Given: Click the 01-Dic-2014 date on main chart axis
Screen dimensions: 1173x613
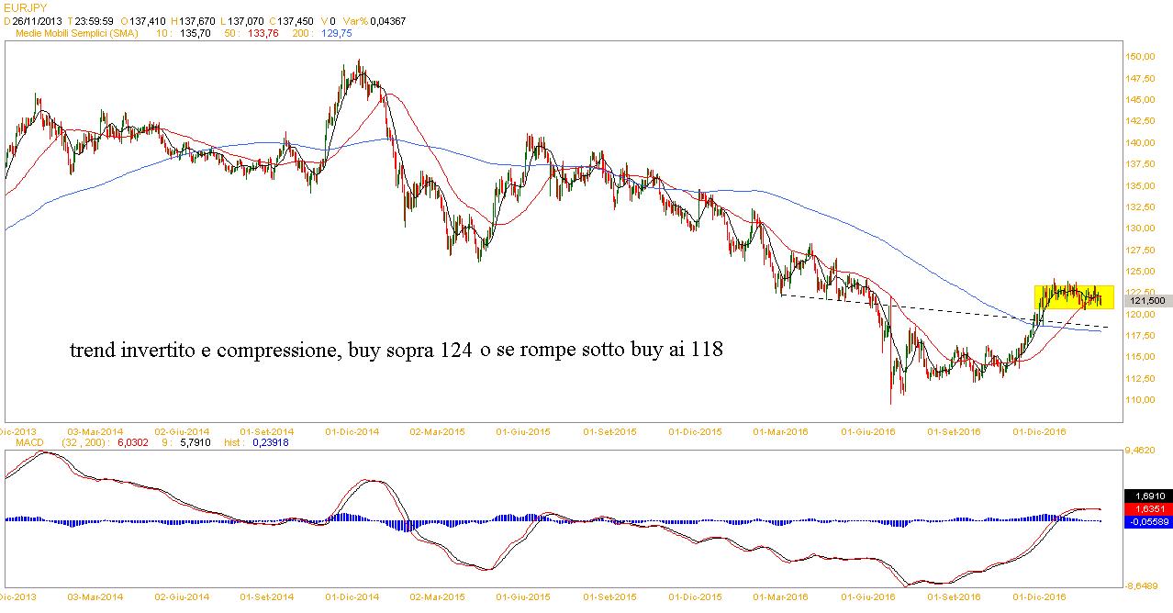Looking at the screenshot, I should [x=352, y=430].
